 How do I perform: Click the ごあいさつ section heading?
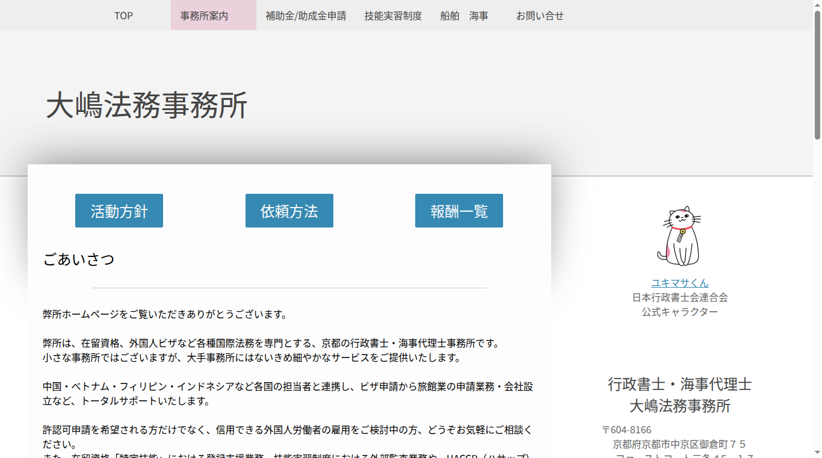79,260
